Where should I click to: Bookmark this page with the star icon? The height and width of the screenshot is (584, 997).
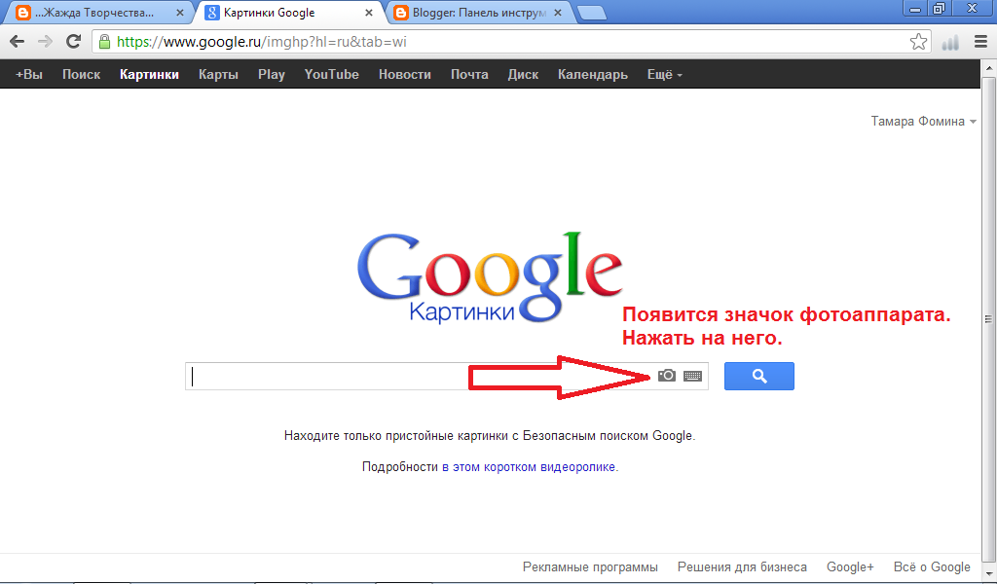point(918,42)
